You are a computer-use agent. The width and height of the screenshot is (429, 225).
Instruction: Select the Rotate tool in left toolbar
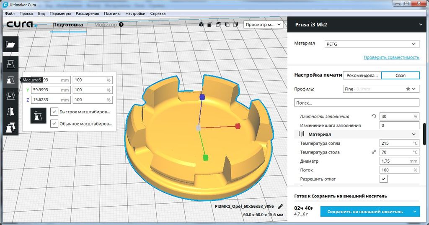point(10,96)
